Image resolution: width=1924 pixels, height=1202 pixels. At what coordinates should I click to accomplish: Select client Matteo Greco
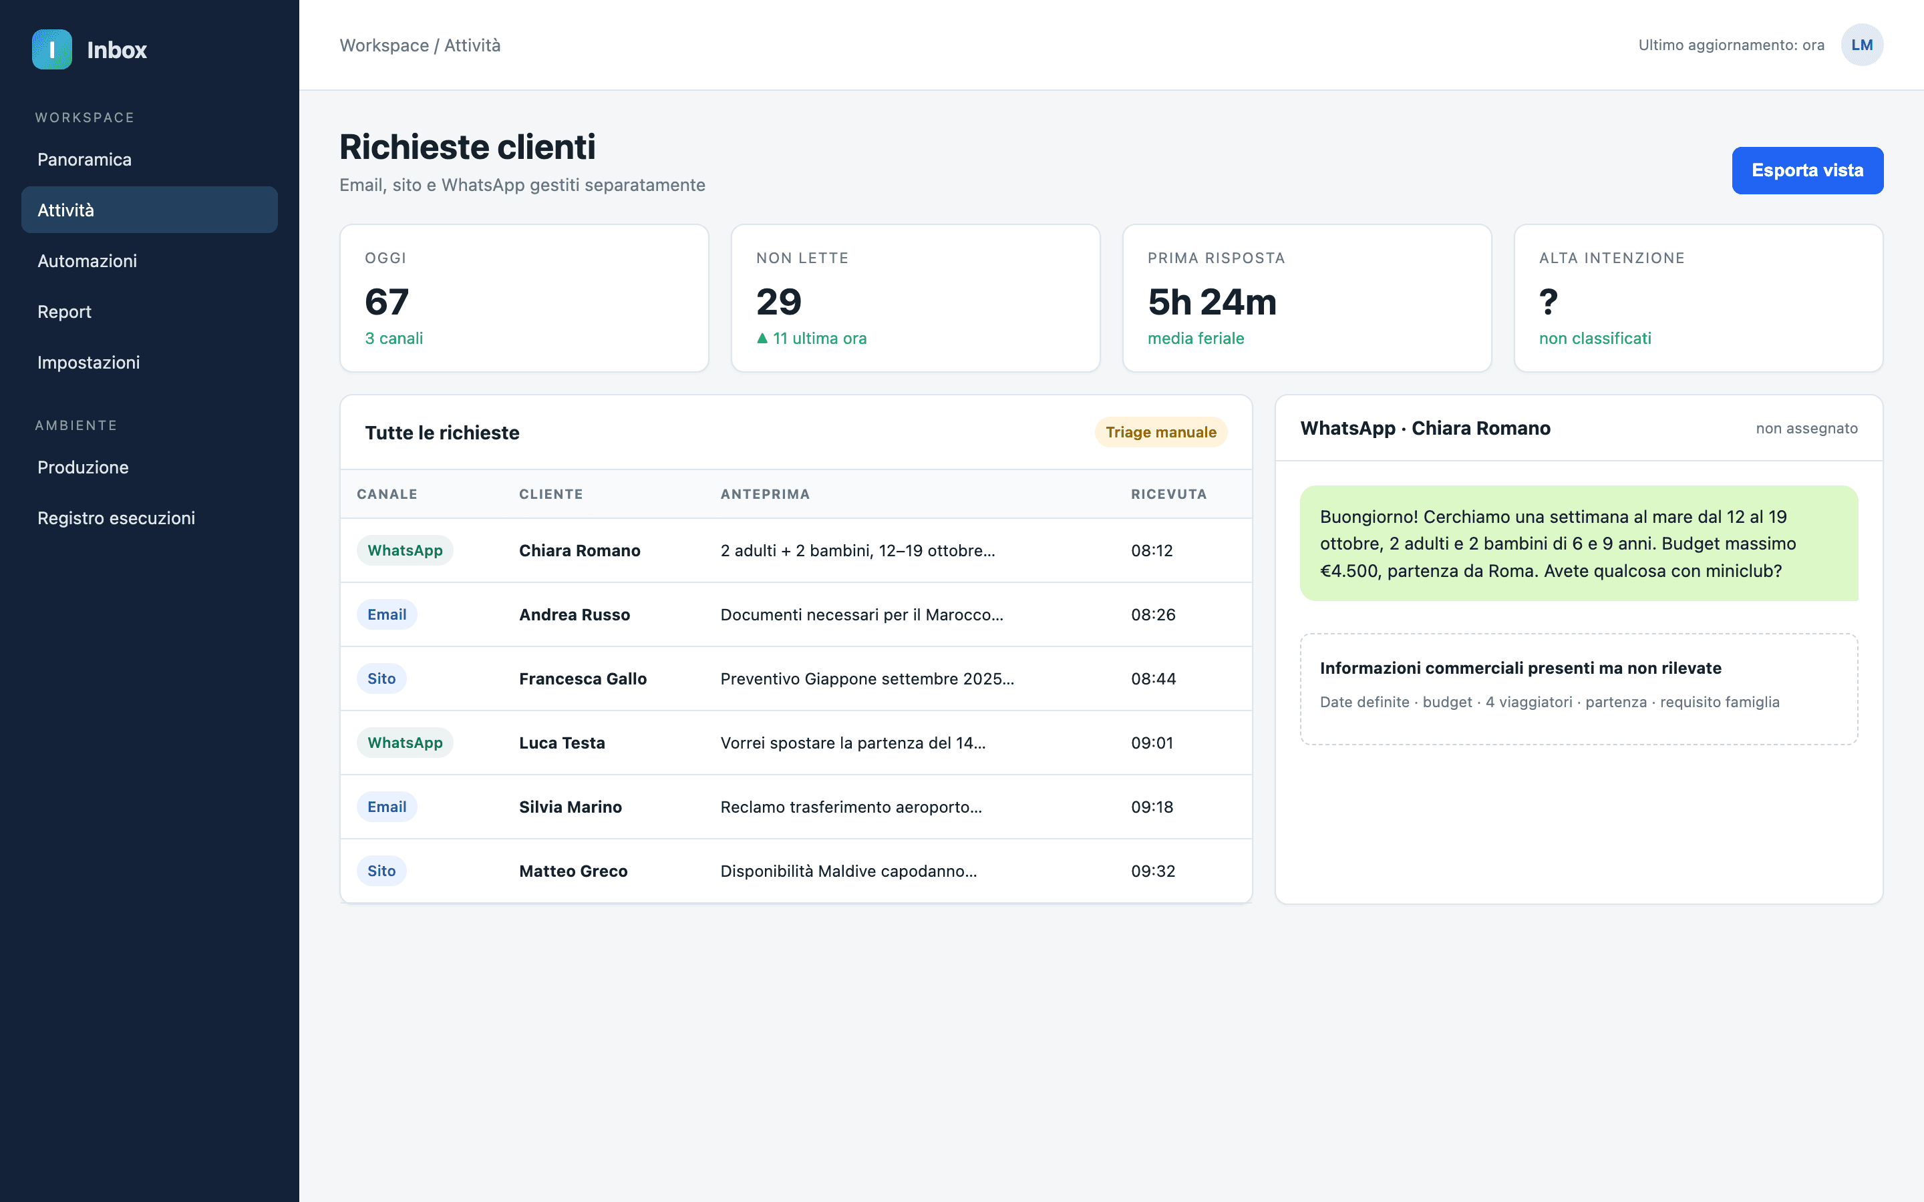pyautogui.click(x=573, y=871)
